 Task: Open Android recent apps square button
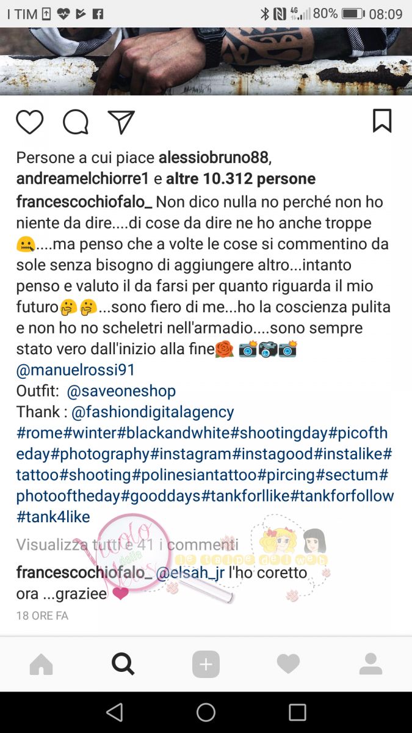(x=297, y=712)
